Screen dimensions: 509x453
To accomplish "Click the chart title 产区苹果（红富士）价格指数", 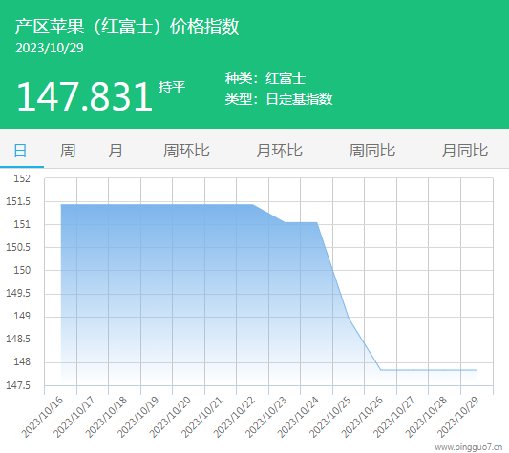I will (127, 27).
